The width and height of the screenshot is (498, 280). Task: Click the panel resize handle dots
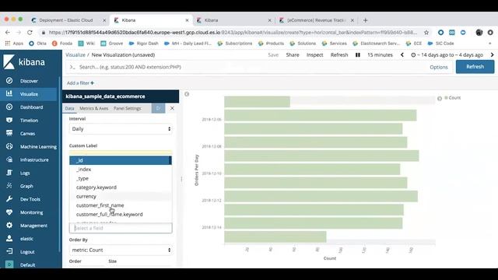coord(181,180)
